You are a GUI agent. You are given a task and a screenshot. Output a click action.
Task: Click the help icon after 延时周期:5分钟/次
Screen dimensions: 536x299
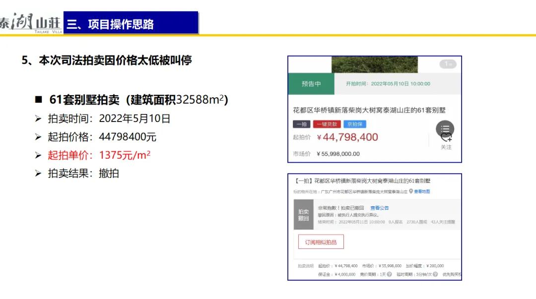435,274
